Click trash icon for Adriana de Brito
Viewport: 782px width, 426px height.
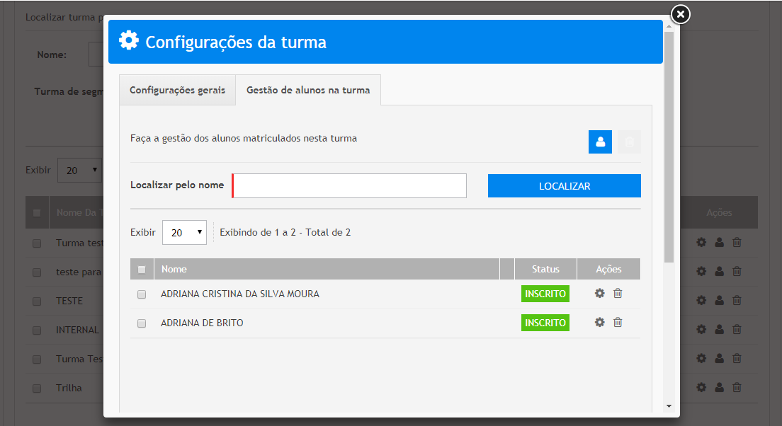click(x=618, y=322)
